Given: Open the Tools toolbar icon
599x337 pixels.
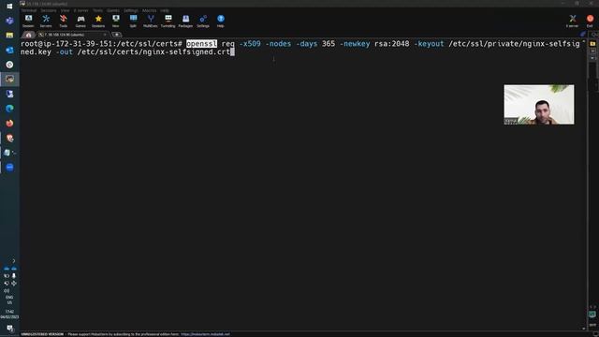Looking at the screenshot, I should pos(64,21).
